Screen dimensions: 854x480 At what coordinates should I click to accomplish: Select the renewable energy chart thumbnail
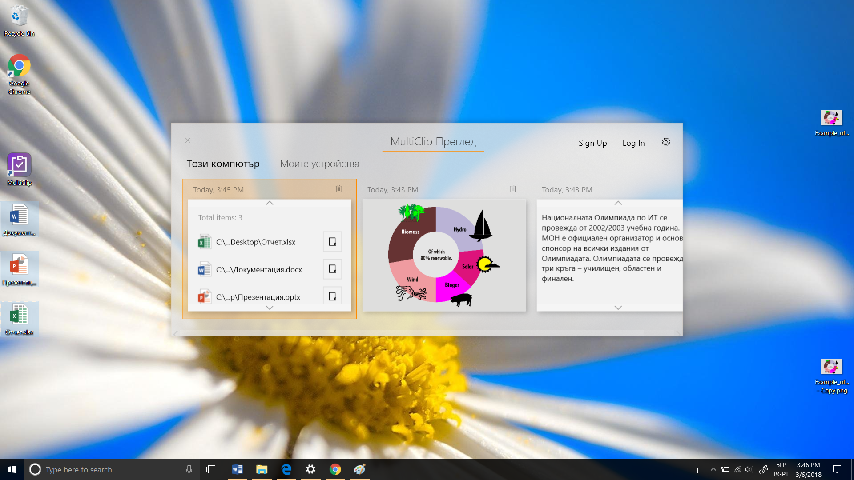tap(443, 255)
